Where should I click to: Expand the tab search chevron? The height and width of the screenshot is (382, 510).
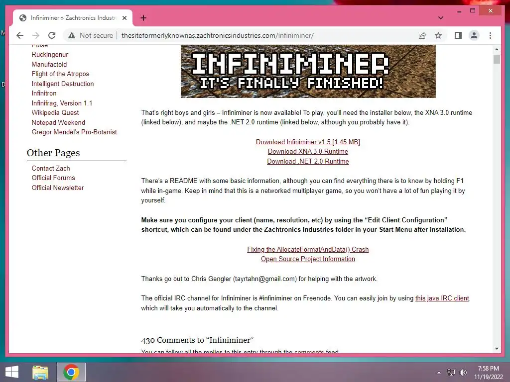[x=440, y=18]
